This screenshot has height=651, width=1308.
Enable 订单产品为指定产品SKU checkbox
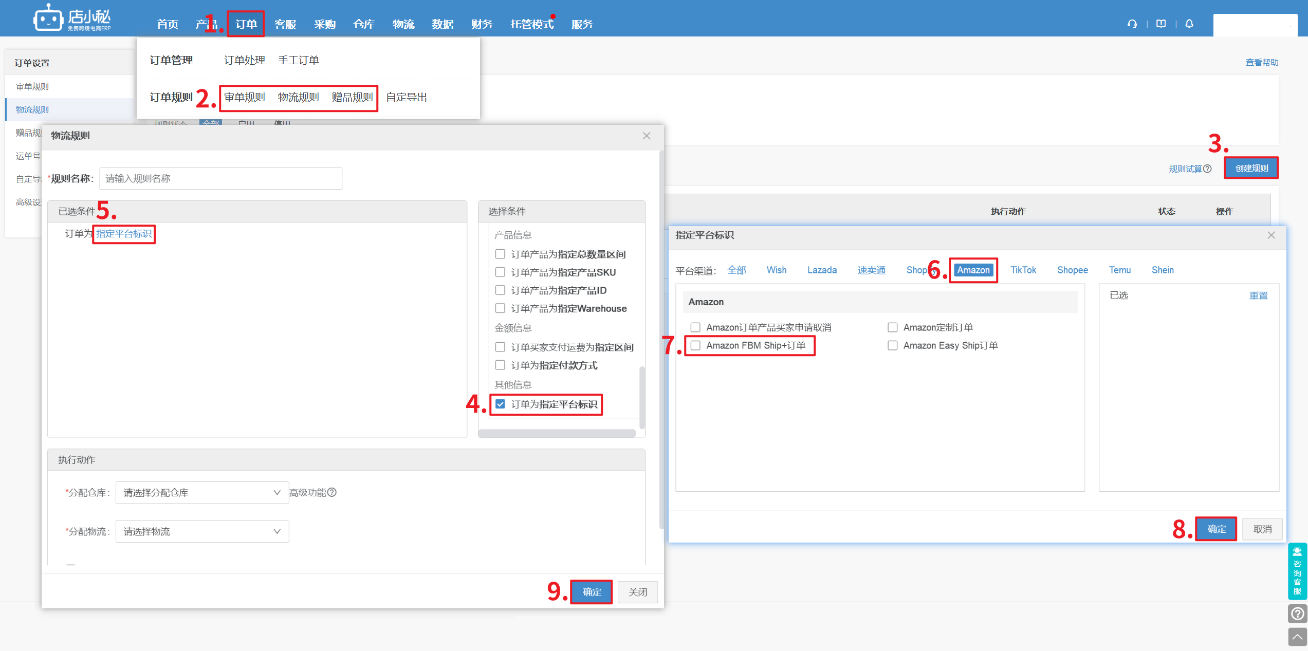(x=500, y=272)
